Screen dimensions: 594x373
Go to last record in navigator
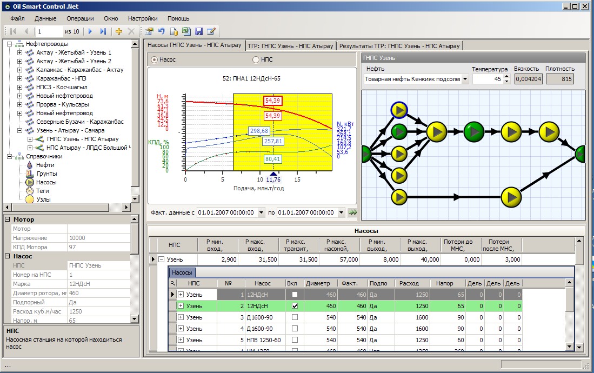point(103,31)
